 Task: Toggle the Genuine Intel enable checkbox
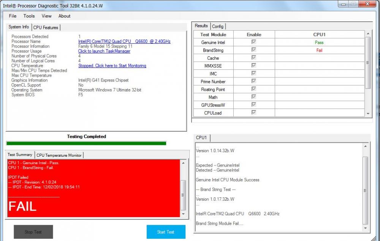click(x=254, y=42)
